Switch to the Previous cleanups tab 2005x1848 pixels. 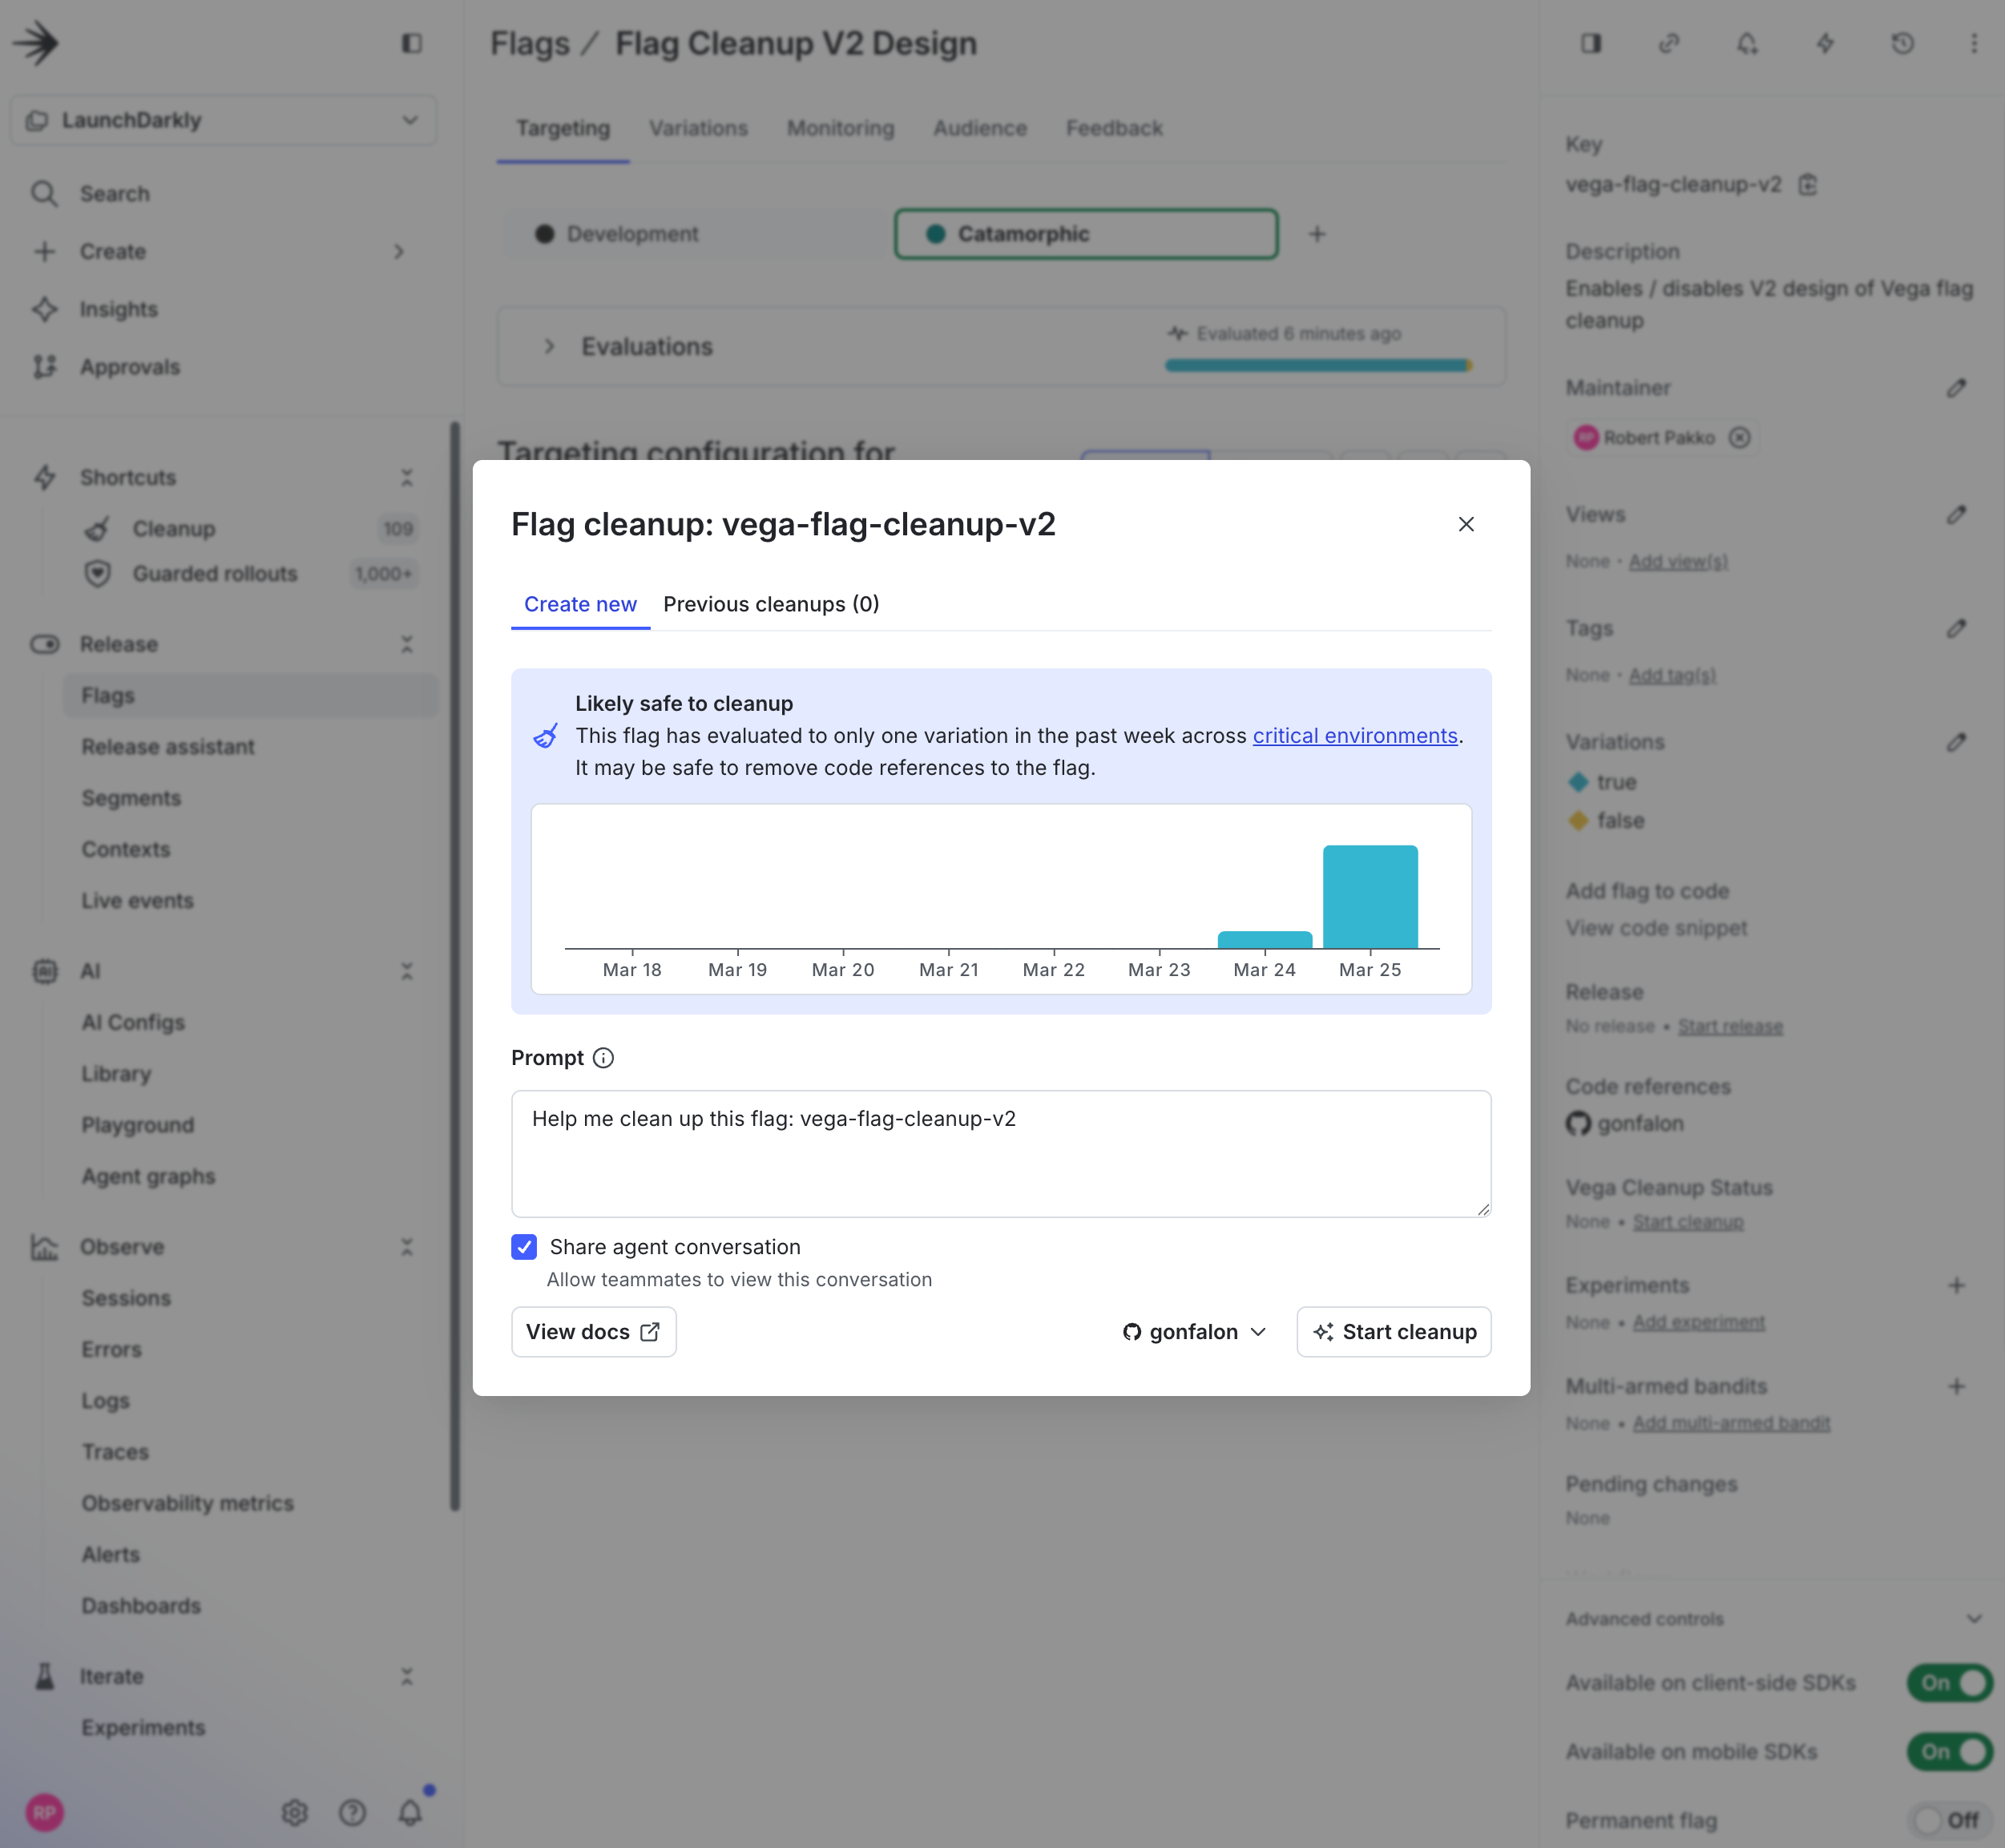(770, 604)
